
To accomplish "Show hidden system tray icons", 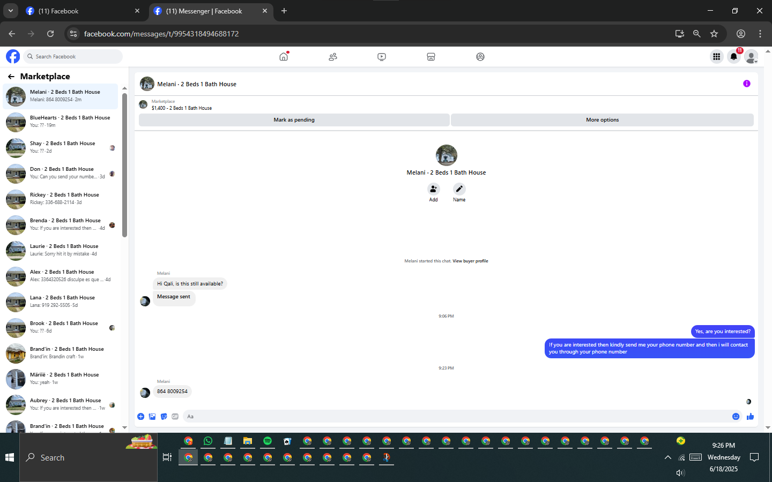I will pos(668,457).
